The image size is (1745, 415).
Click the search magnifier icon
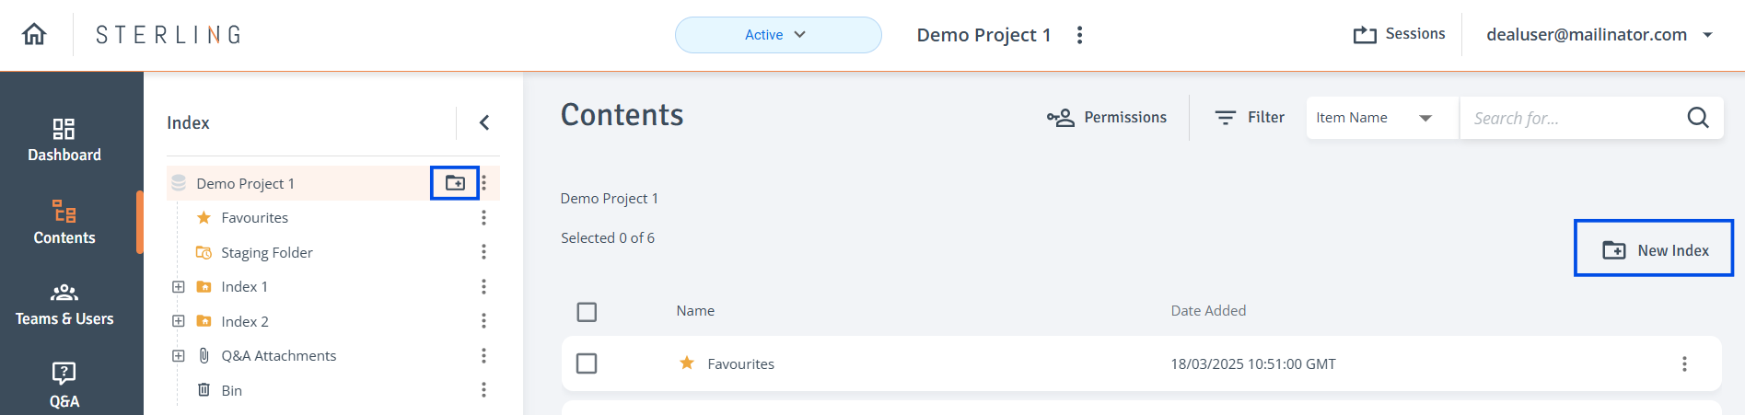[x=1698, y=118]
